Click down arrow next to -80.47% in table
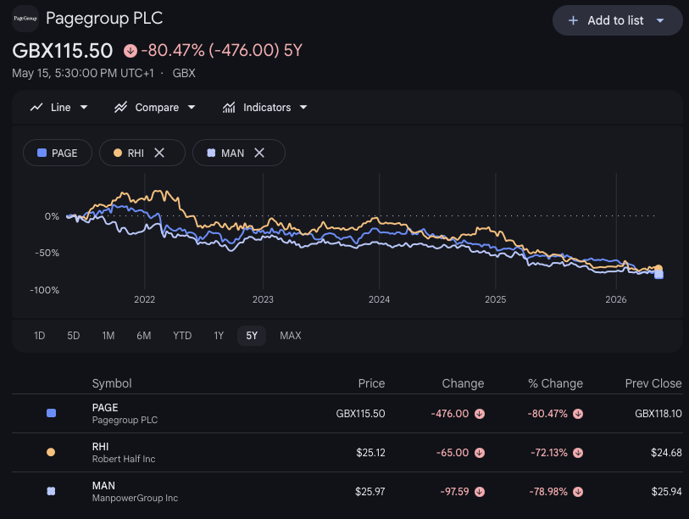689x519 pixels. click(x=578, y=414)
